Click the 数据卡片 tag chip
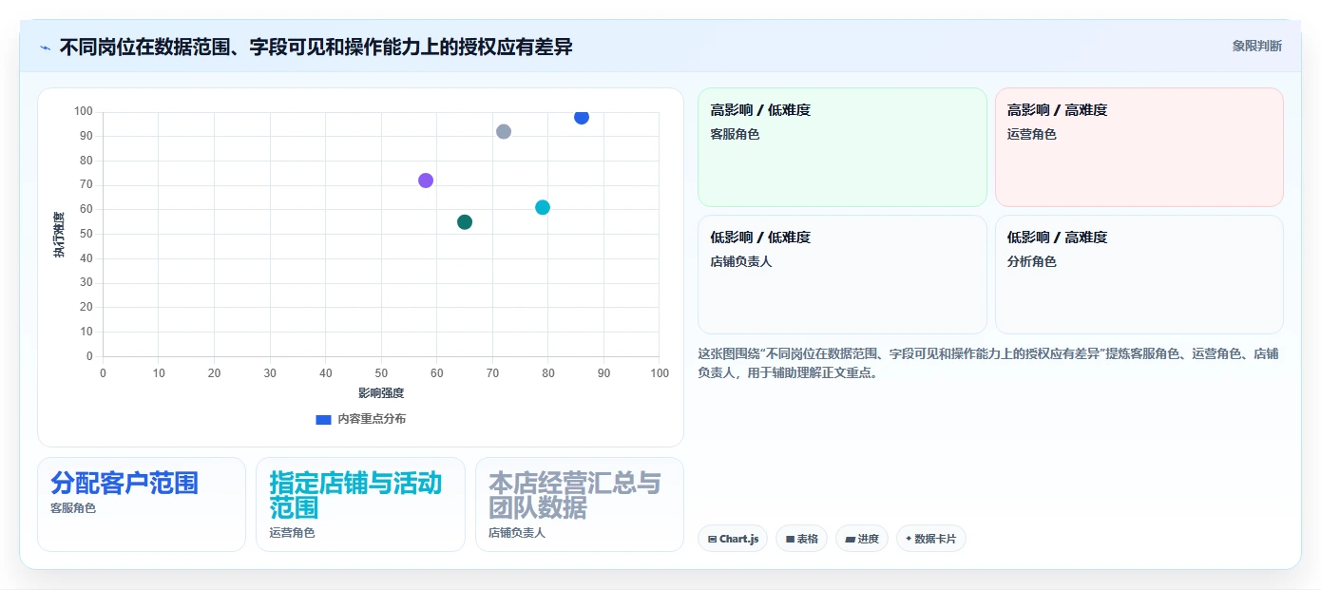The height and width of the screenshot is (590, 1321). point(931,539)
